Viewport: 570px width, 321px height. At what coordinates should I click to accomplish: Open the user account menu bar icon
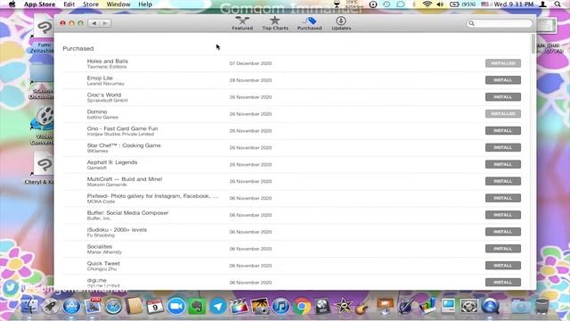(542, 4)
